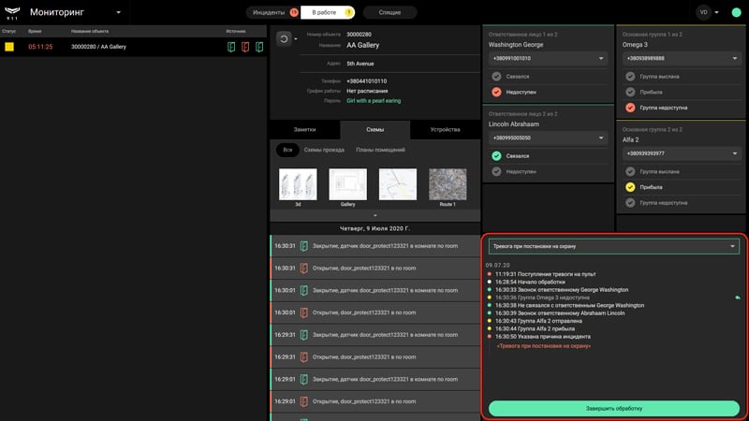Check Недоступен for Lincoln Abrahaam
This screenshot has width=749, height=421.
496,171
